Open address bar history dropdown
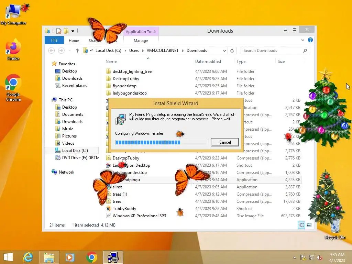 pos(224,51)
